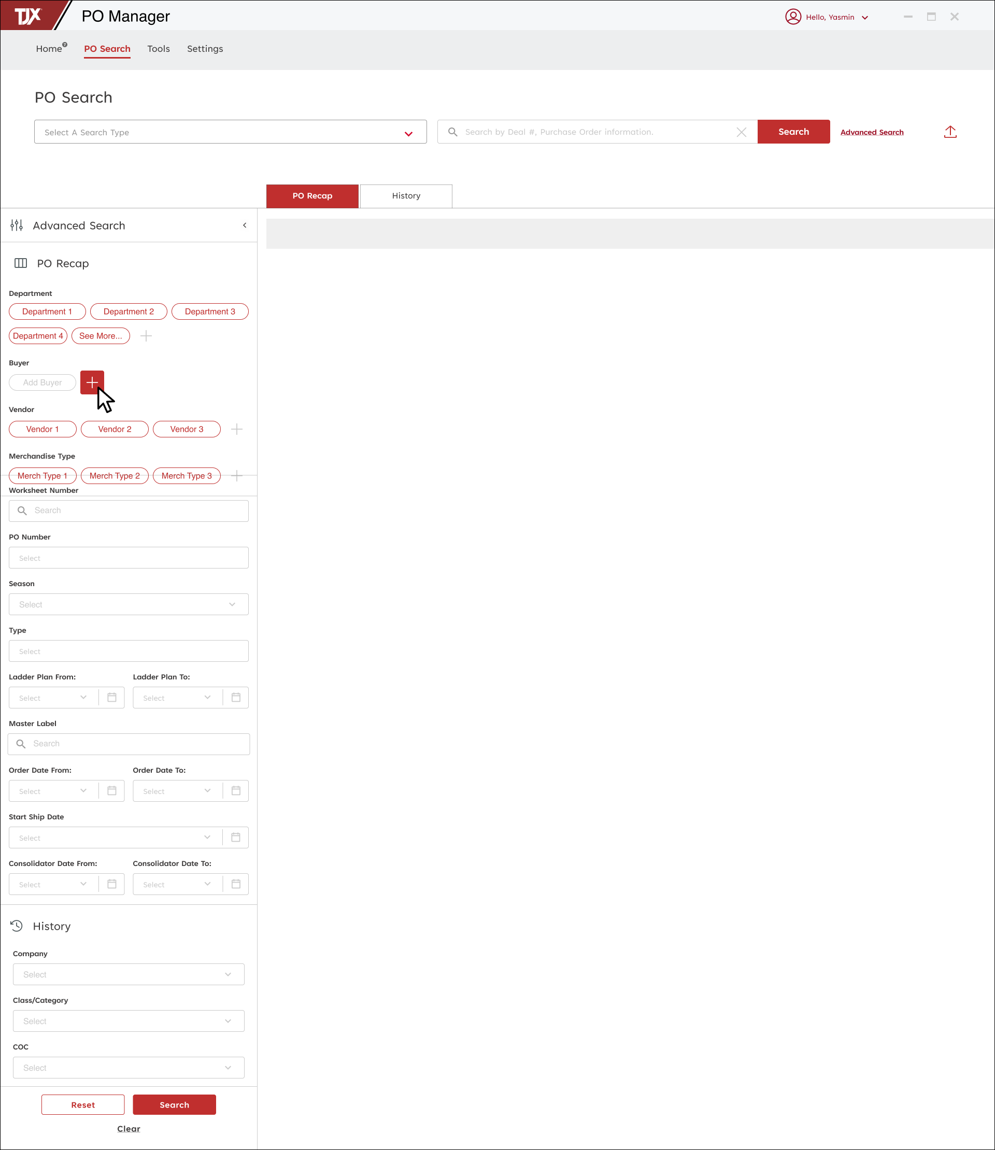Toggle the Department 4 chip
This screenshot has width=995, height=1150.
coord(38,336)
